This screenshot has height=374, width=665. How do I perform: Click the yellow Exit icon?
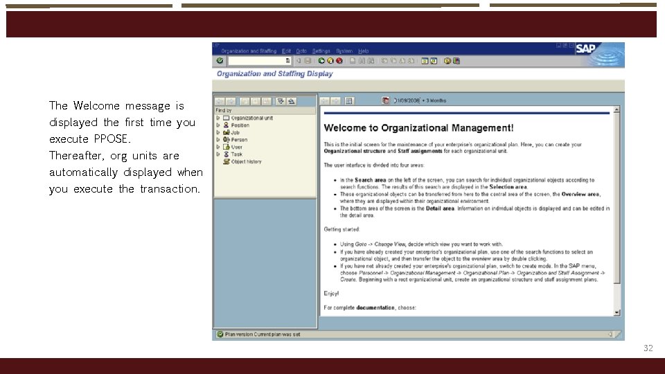(330, 61)
